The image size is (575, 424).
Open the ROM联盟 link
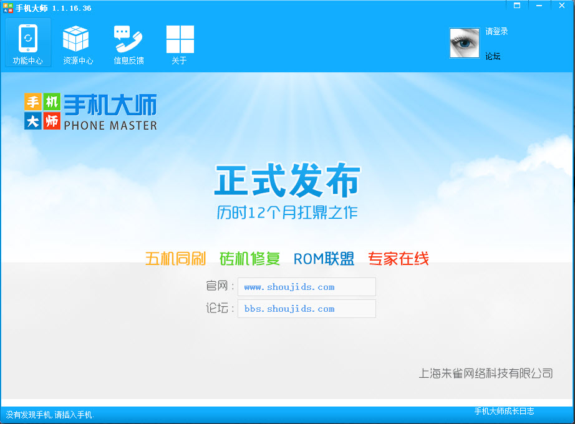323,259
